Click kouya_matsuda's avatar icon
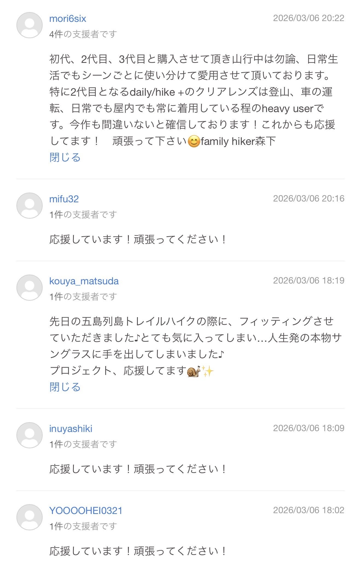 coord(30,288)
